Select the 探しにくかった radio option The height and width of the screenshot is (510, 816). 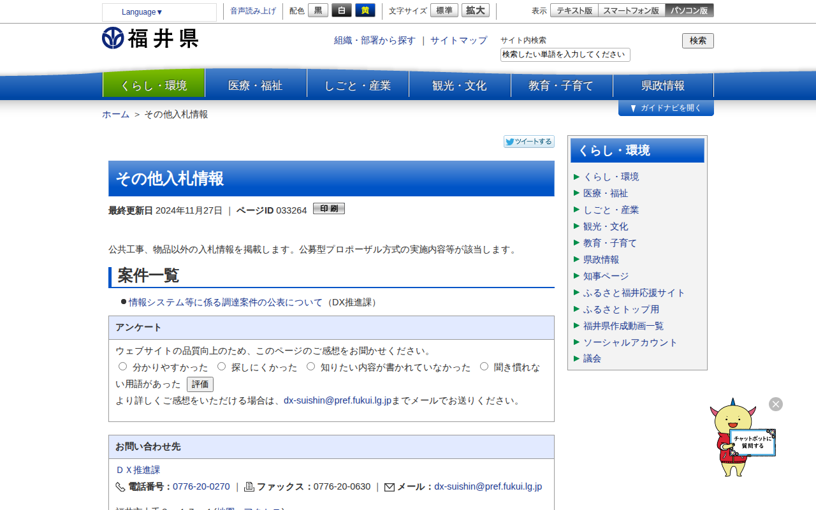click(222, 367)
